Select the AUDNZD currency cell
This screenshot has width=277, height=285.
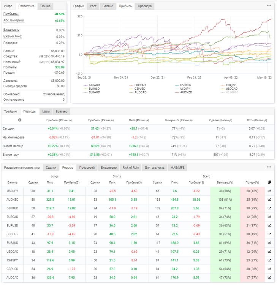click(13, 199)
